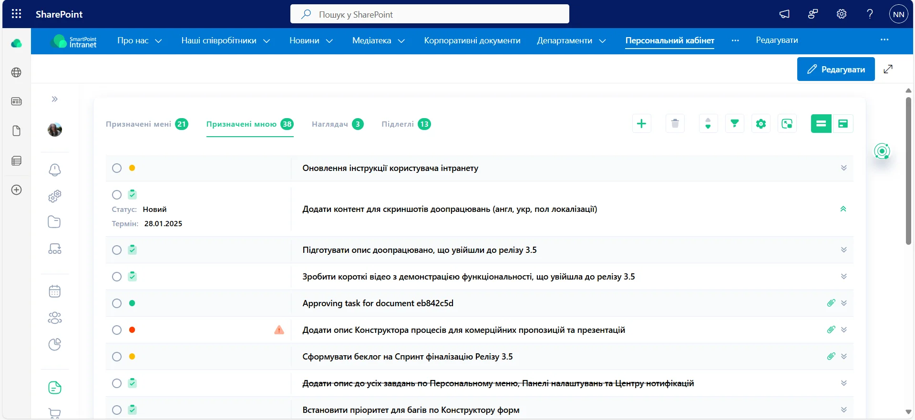The width and height of the screenshot is (915, 420).
Task: Open the task filter funnel icon
Action: [734, 124]
